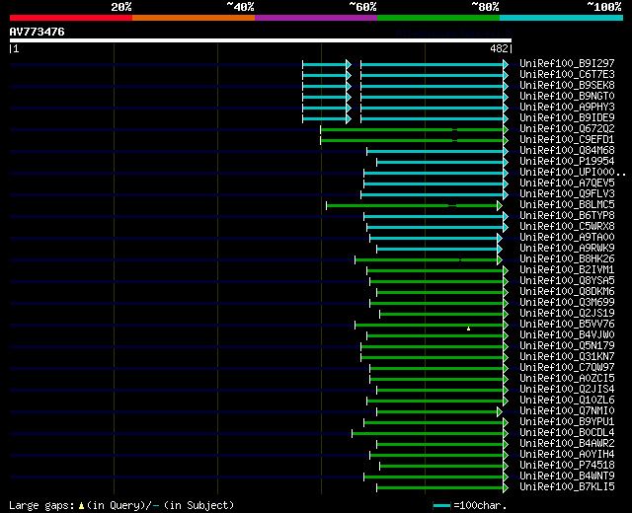Select the UniRef100_Q8YSA5 label

point(567,281)
